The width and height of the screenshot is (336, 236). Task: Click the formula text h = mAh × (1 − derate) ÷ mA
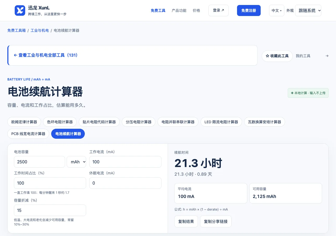201,210
